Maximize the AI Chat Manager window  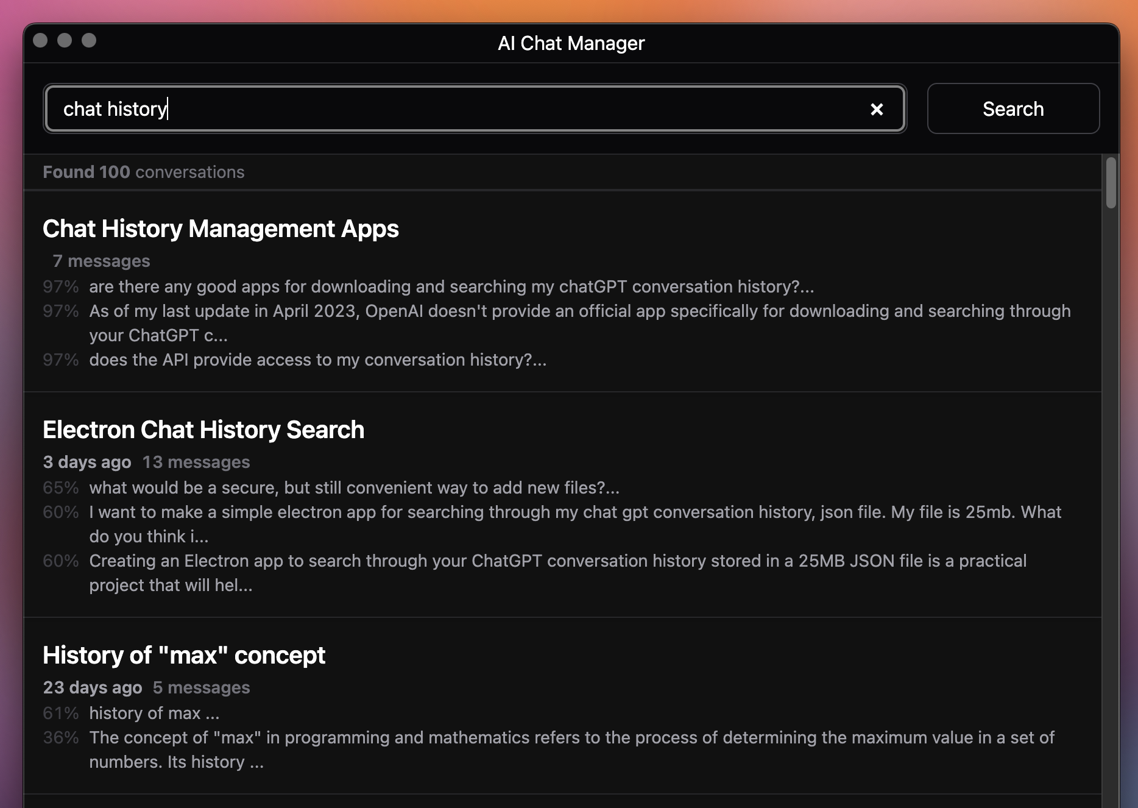coord(89,40)
